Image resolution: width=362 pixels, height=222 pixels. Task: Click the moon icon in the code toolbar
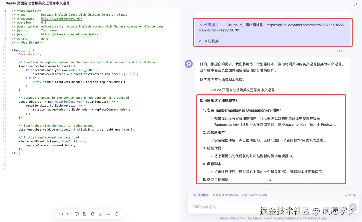(116, 214)
